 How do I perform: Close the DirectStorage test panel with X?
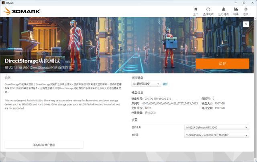click(246, 24)
